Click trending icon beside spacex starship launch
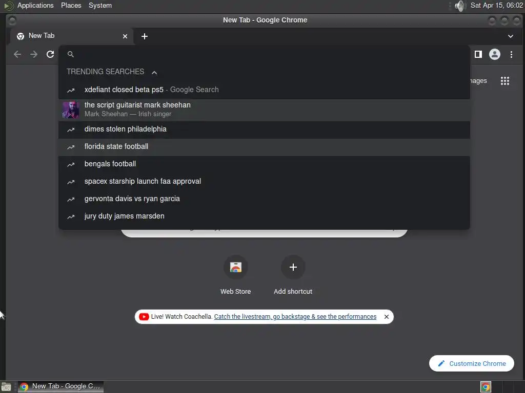This screenshot has width=525, height=393. [x=71, y=182]
